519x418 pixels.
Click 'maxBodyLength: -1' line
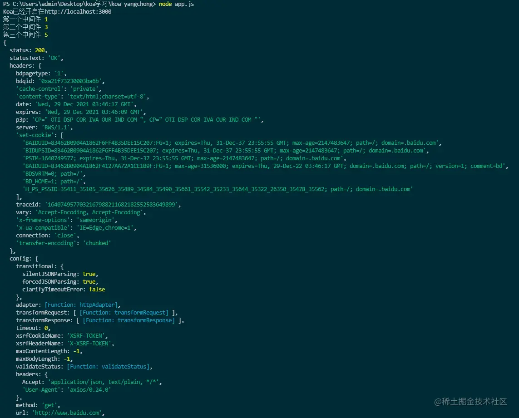44,359
